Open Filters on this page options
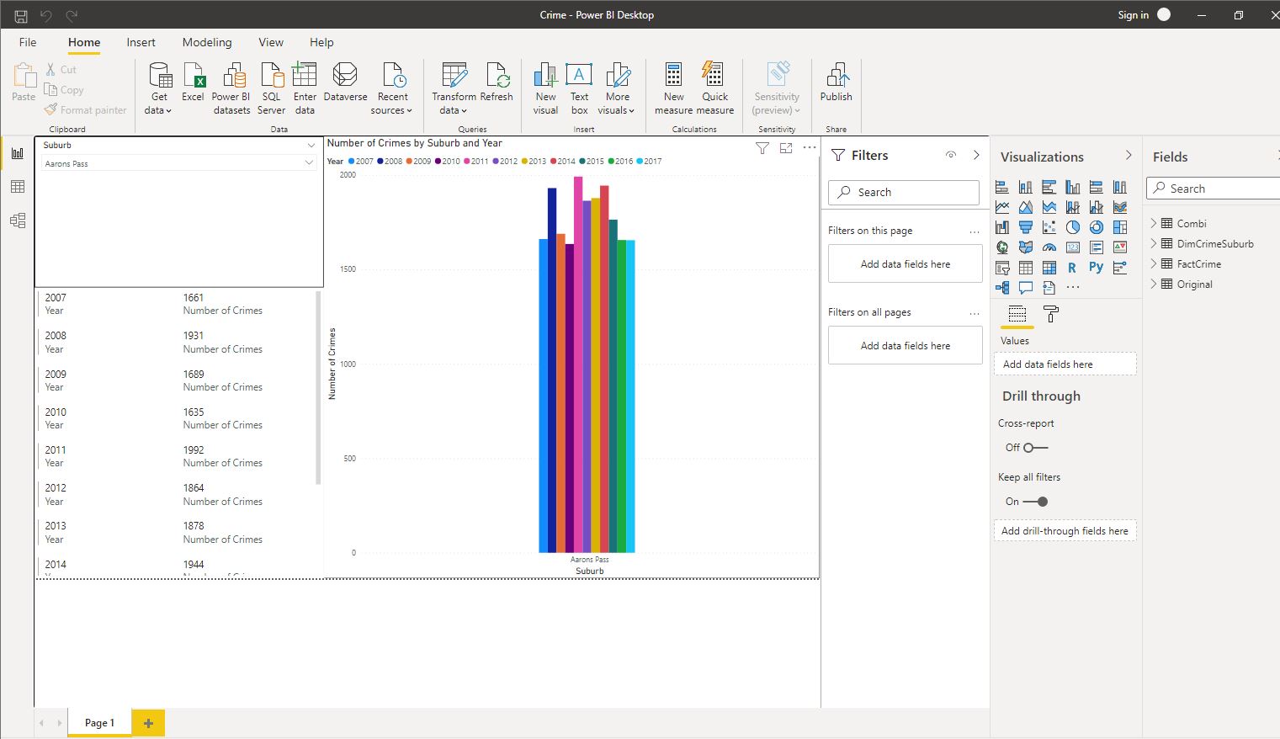This screenshot has height=739, width=1280. click(x=975, y=231)
